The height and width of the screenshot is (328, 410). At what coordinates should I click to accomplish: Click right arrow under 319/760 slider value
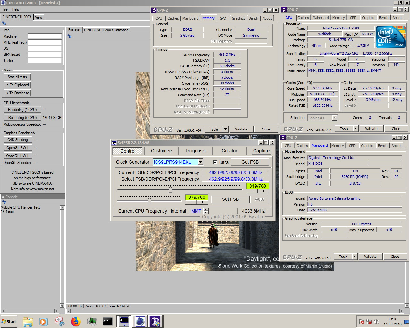click(264, 191)
